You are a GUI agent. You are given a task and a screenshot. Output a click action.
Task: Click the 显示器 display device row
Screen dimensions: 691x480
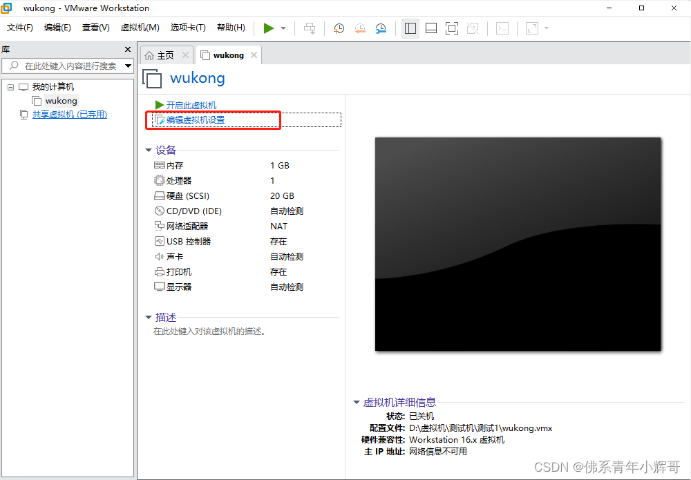246,287
